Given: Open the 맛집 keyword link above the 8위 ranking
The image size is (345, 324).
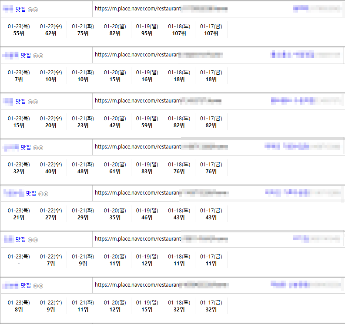Looking at the screenshot, I should tap(26, 285).
